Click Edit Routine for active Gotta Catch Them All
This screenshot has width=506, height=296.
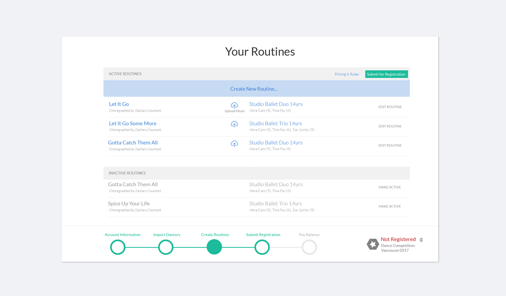tap(390, 145)
